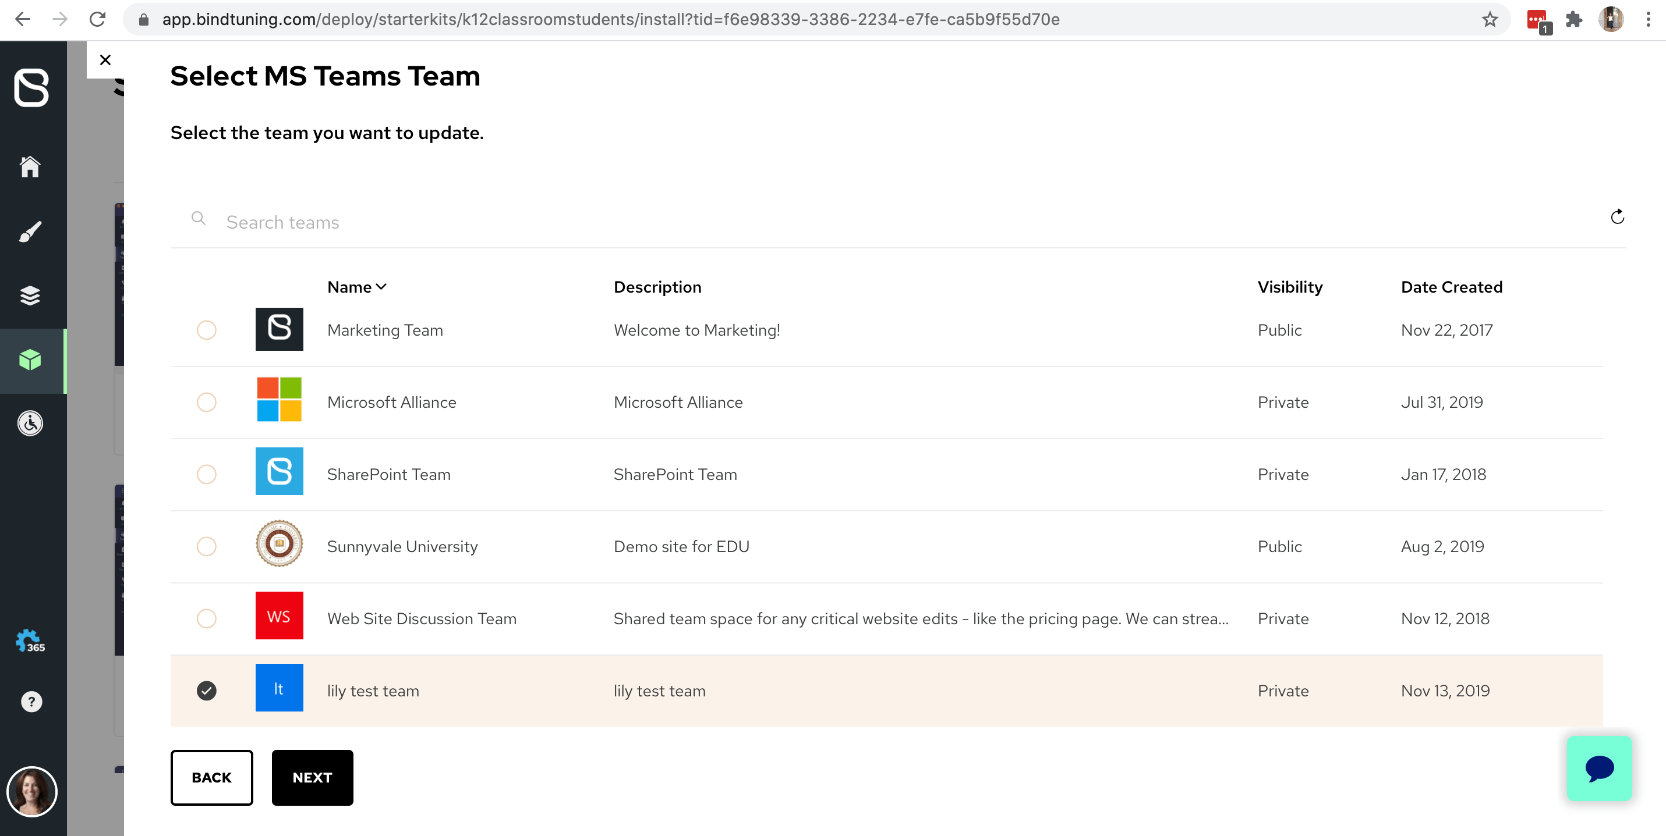This screenshot has width=1666, height=836.
Task: Open the red extension with badge
Action: pos(1538,21)
